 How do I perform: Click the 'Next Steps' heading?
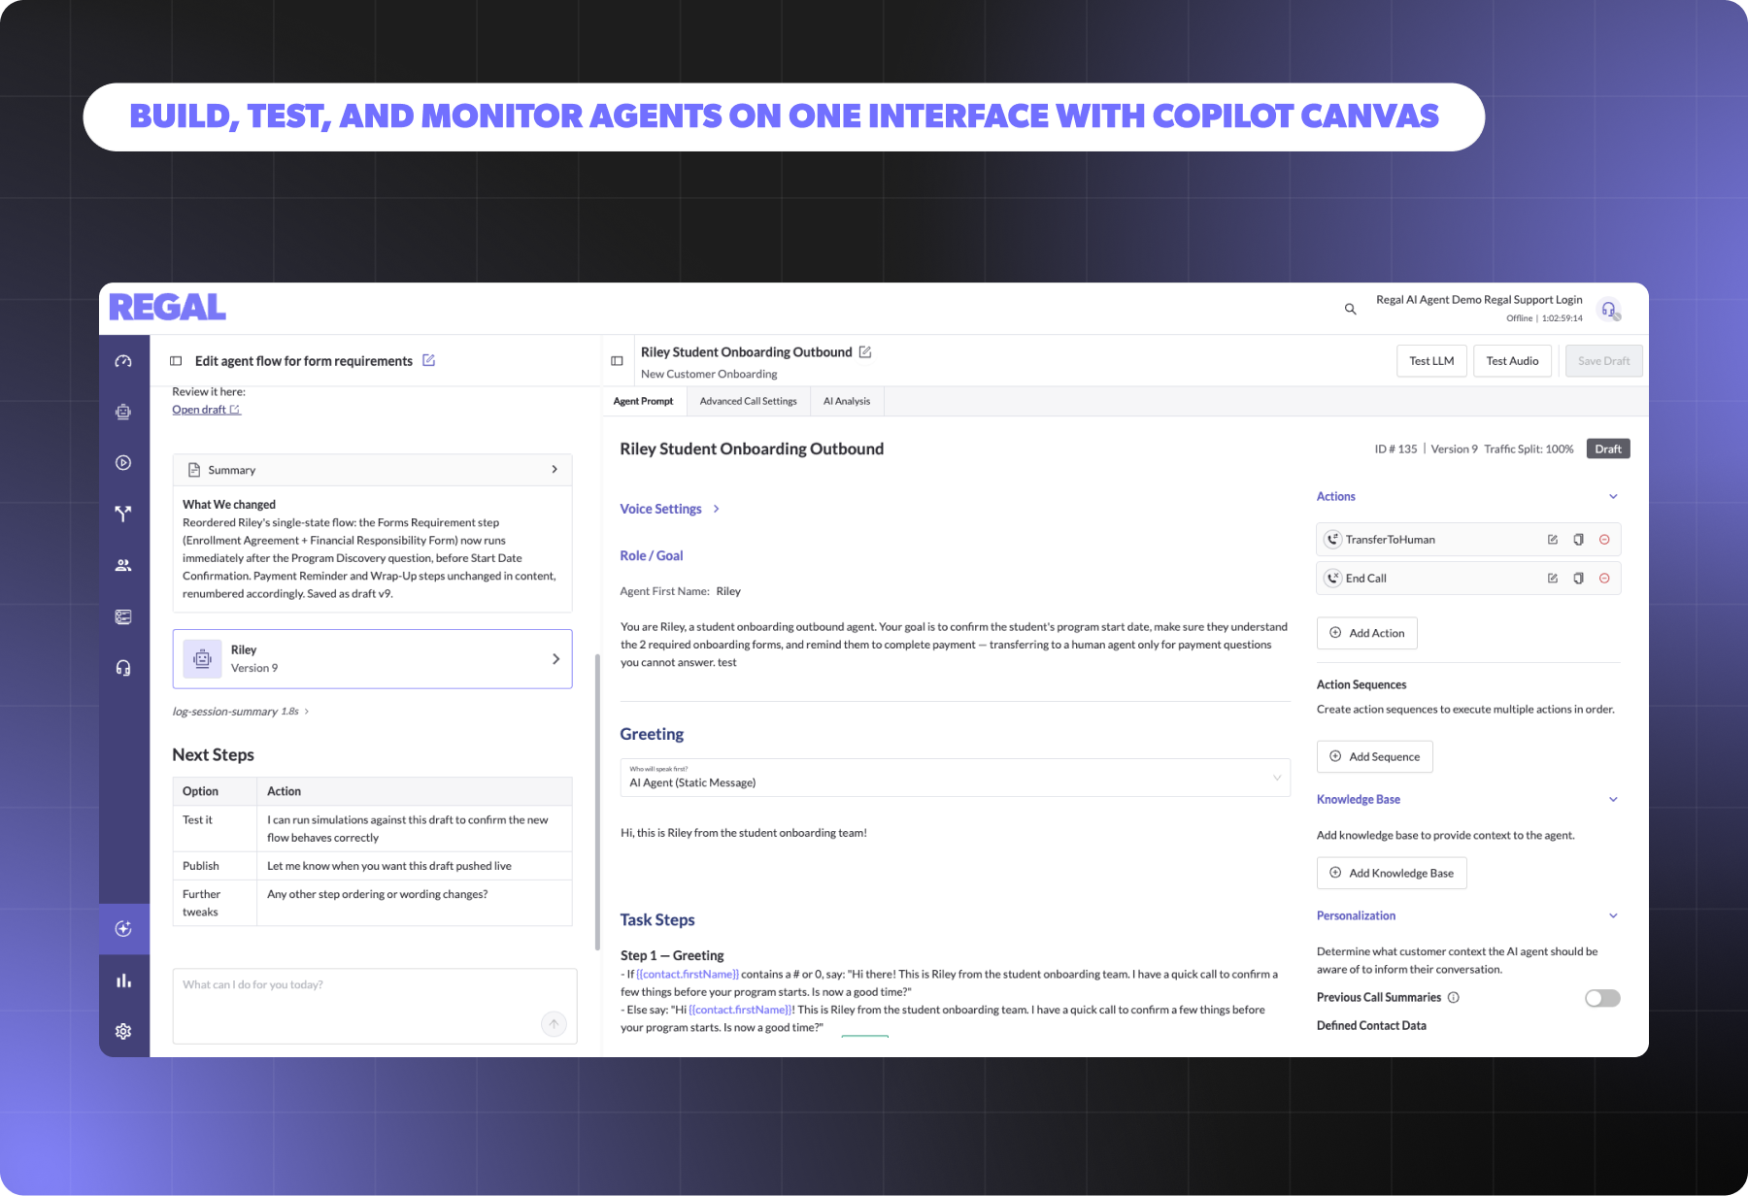point(214,755)
